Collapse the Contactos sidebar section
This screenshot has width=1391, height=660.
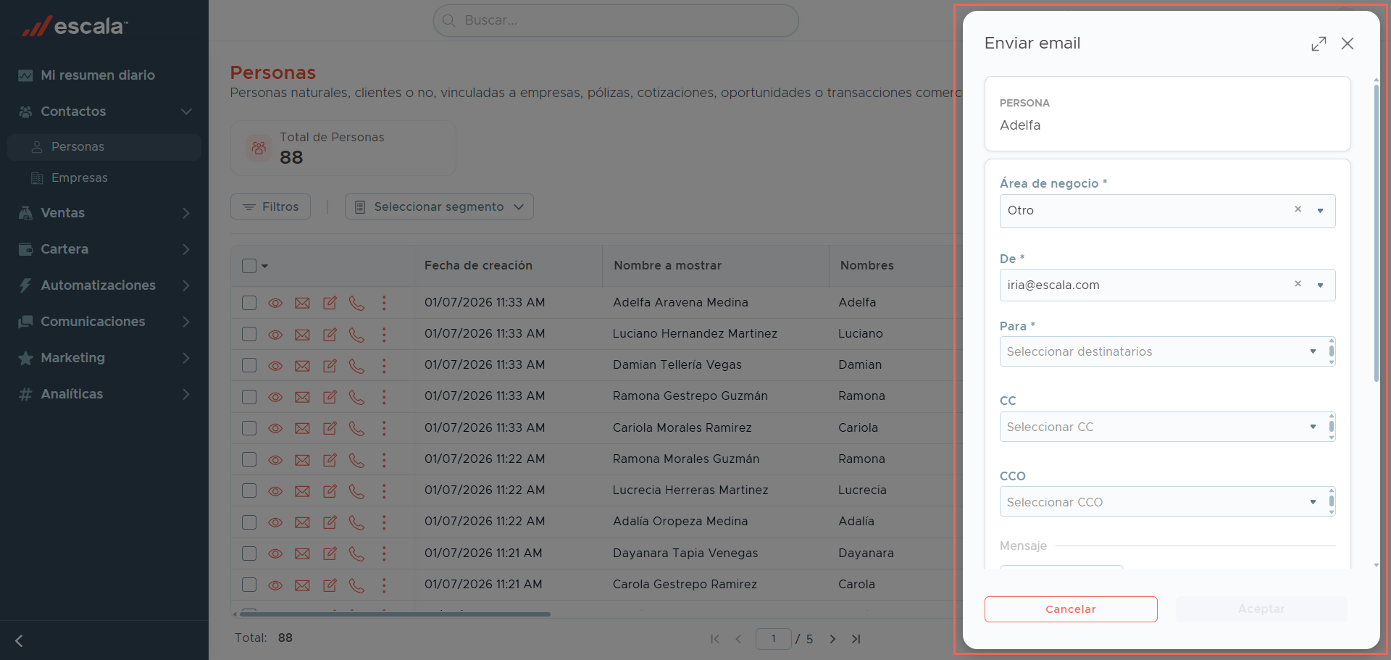104,112
